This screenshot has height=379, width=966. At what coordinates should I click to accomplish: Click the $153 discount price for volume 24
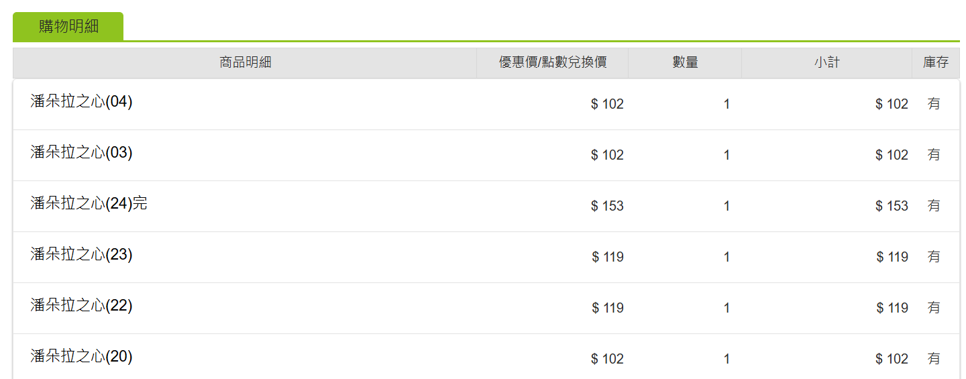click(607, 206)
